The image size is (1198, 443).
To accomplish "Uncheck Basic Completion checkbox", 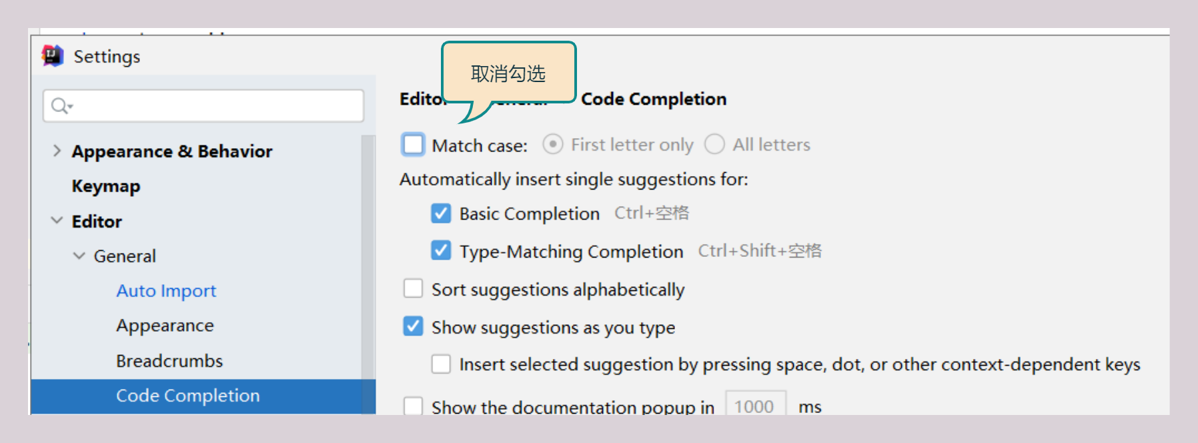I will pyautogui.click(x=441, y=213).
